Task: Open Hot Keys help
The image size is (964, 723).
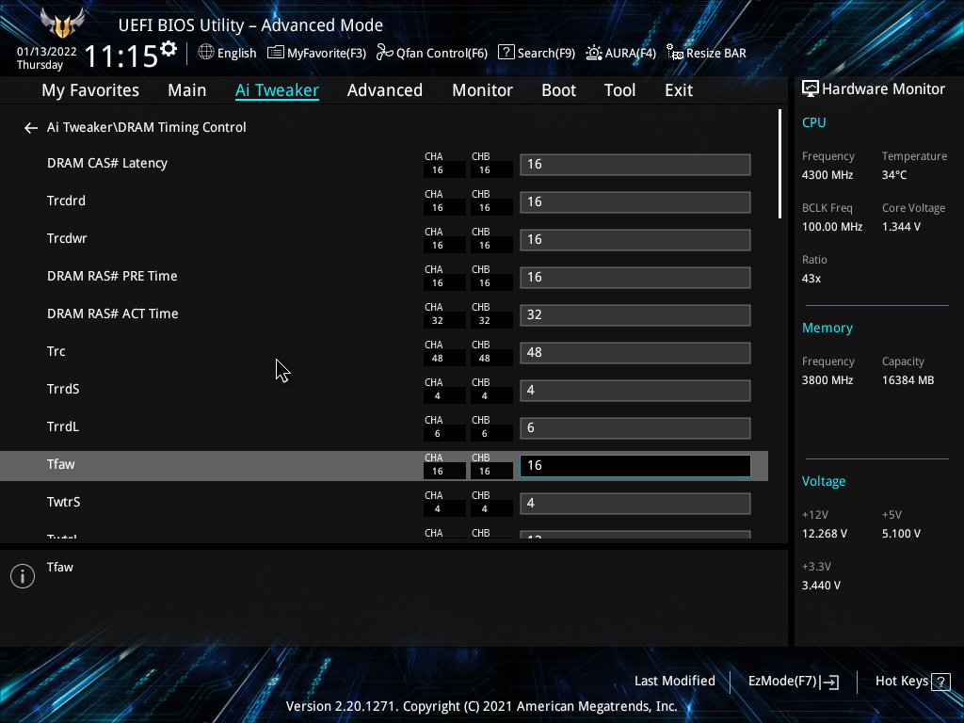Action: pyautogui.click(x=913, y=682)
